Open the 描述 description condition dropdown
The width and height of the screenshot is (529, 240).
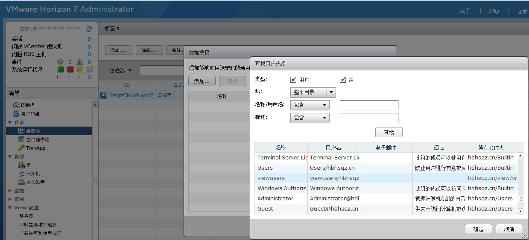[310, 118]
